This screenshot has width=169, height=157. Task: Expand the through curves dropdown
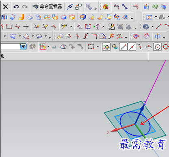click(x=20, y=36)
